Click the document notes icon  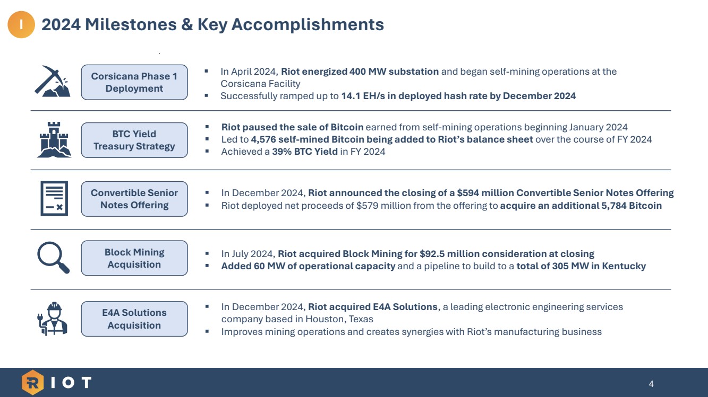[54, 199]
